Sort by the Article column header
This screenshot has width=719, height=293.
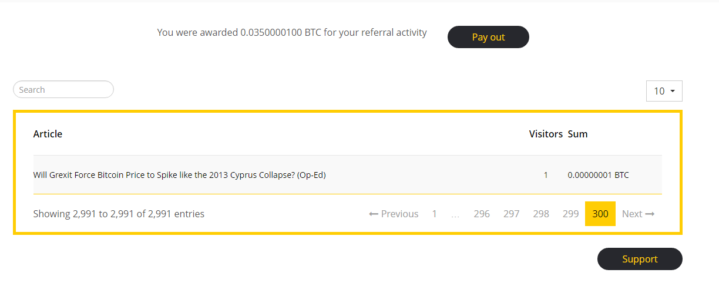pos(48,134)
